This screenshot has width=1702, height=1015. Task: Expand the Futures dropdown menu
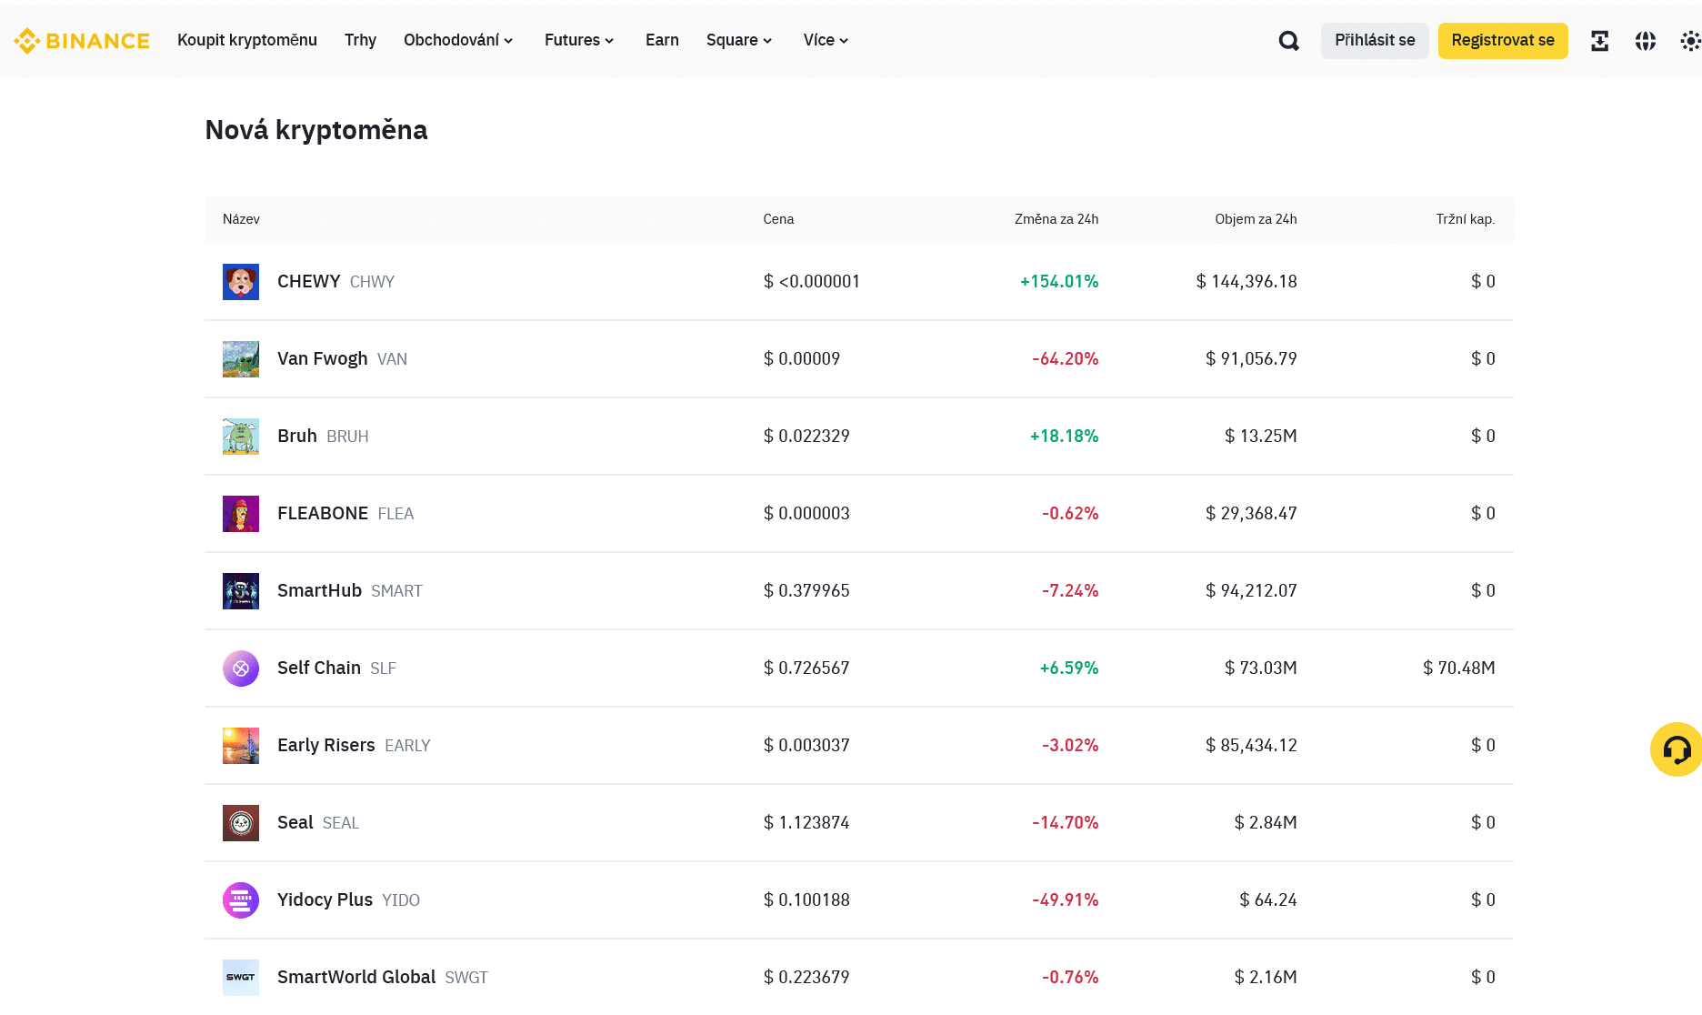click(x=579, y=40)
